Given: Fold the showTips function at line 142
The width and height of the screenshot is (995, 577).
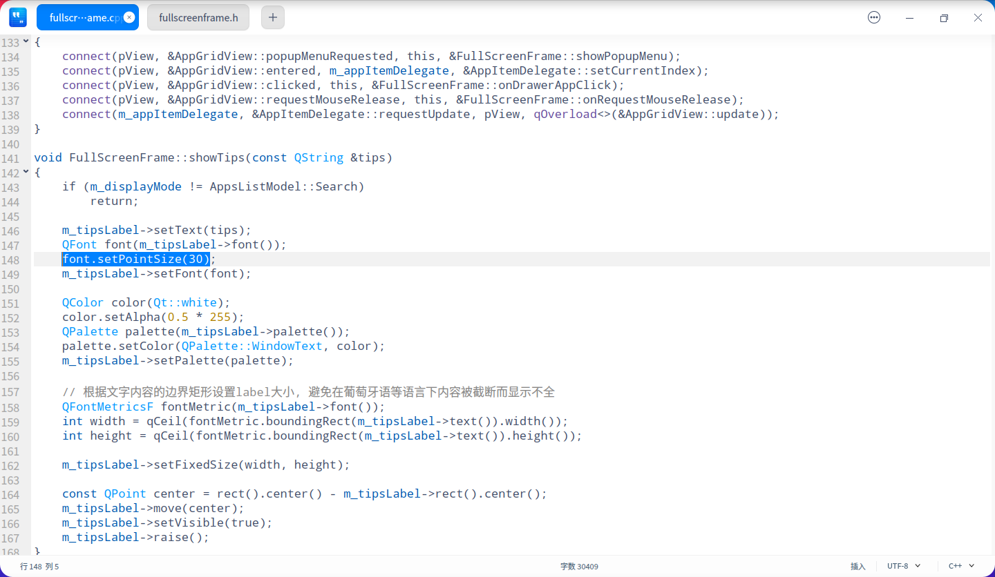Looking at the screenshot, I should [x=26, y=172].
